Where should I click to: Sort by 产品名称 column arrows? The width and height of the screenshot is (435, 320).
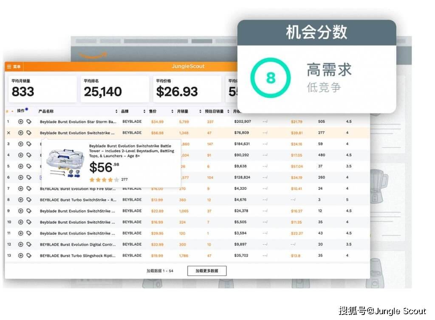click(116, 111)
